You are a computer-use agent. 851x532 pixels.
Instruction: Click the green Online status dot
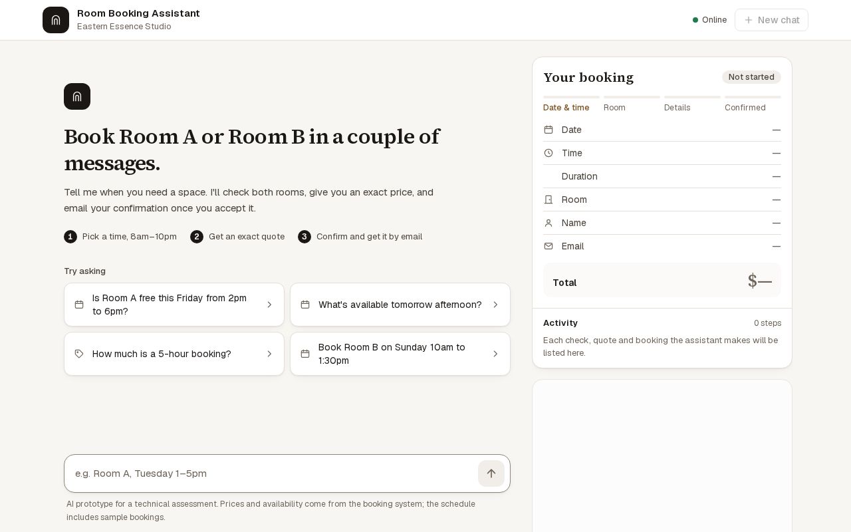(695, 20)
